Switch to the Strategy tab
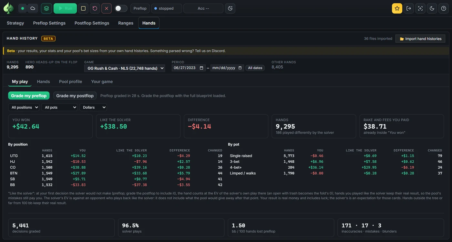The width and height of the screenshot is (452, 242). [15, 23]
